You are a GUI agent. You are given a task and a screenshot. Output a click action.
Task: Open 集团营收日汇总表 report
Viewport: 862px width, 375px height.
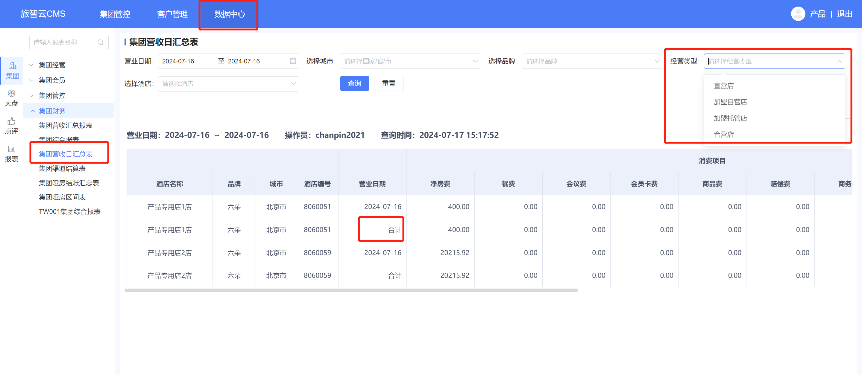(x=66, y=154)
